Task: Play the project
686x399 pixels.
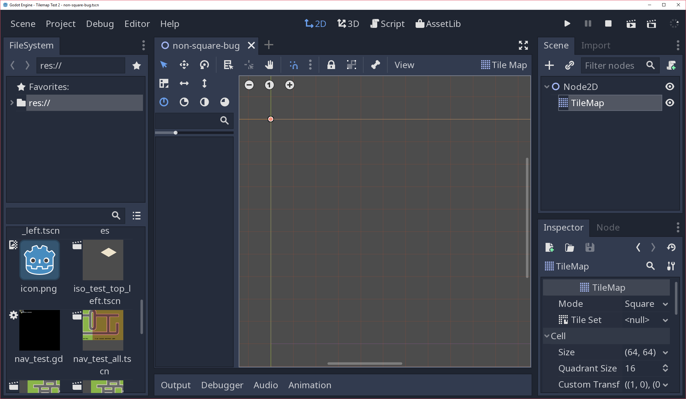Action: (567, 23)
